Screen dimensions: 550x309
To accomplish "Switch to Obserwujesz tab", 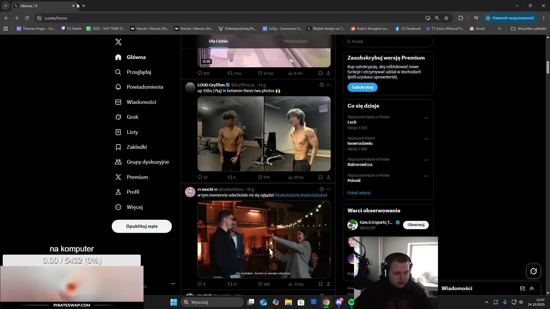I will (295, 41).
